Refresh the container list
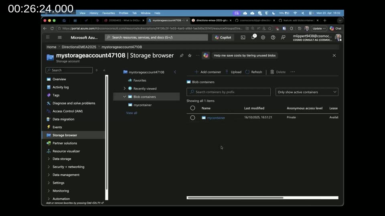 253,72
